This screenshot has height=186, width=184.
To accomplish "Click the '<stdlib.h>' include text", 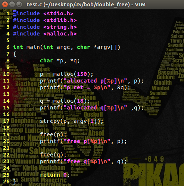I will coord(60,20).
